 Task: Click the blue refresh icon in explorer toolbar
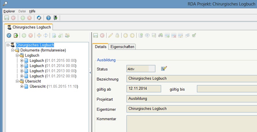(9, 35)
